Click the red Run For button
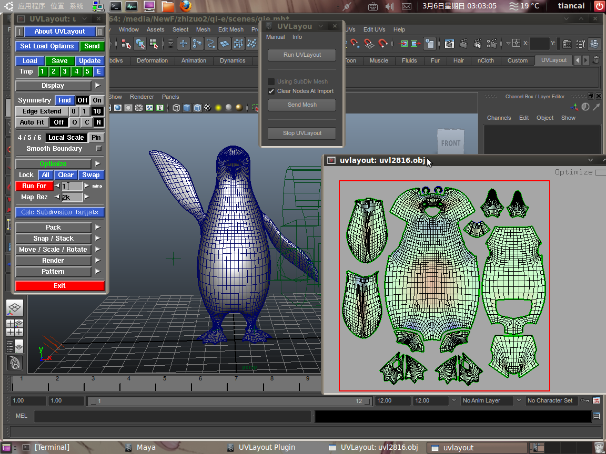This screenshot has width=606, height=454. [34, 186]
